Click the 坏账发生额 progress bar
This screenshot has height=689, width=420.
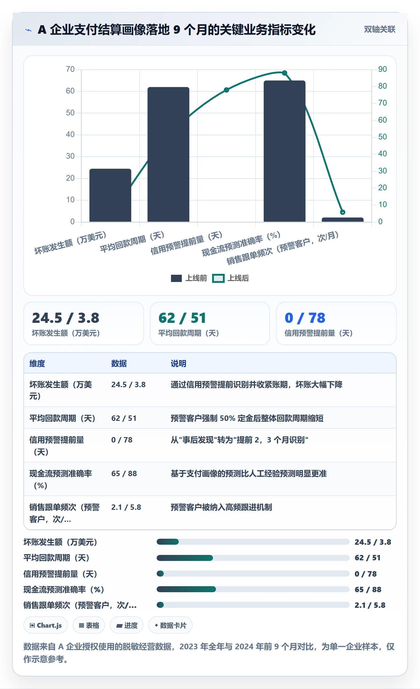pyautogui.click(x=253, y=542)
